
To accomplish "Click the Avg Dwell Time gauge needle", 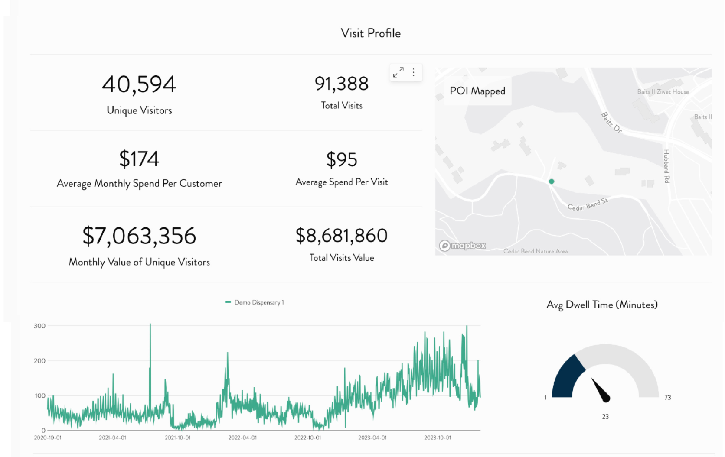I will [x=601, y=390].
